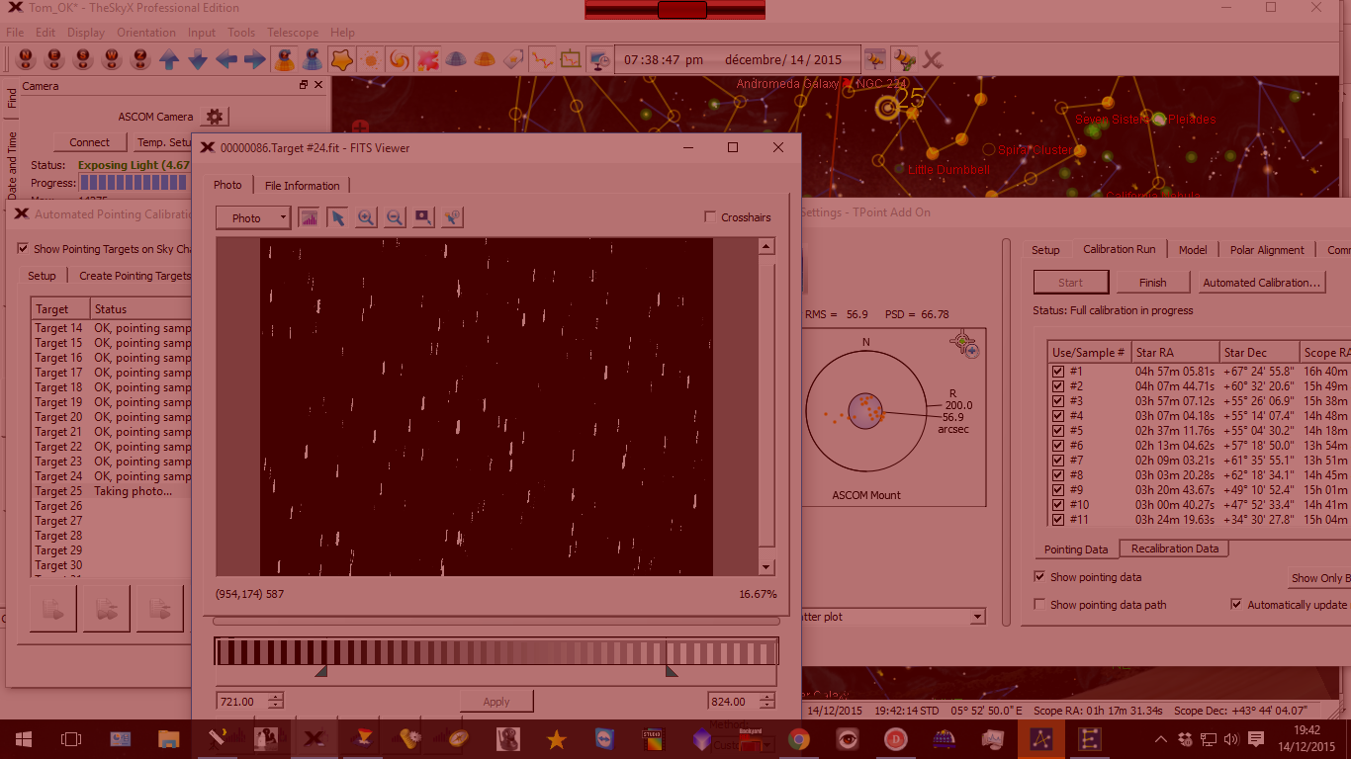Click the computer clock time icon

point(600,60)
